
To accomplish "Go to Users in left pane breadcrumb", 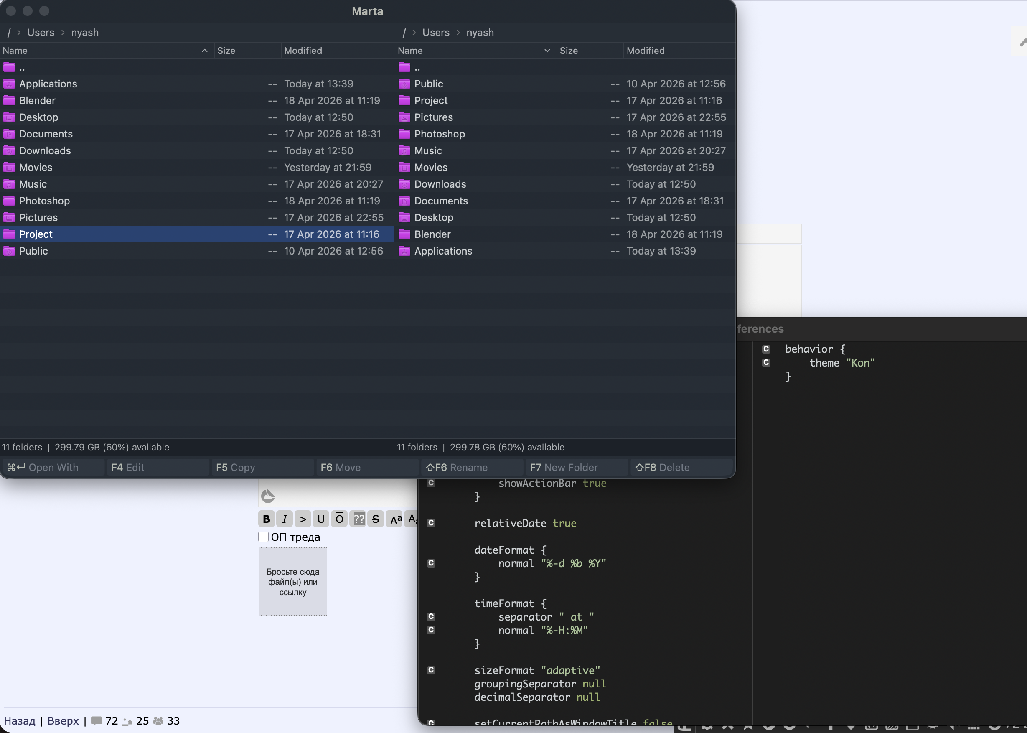I will coord(41,33).
